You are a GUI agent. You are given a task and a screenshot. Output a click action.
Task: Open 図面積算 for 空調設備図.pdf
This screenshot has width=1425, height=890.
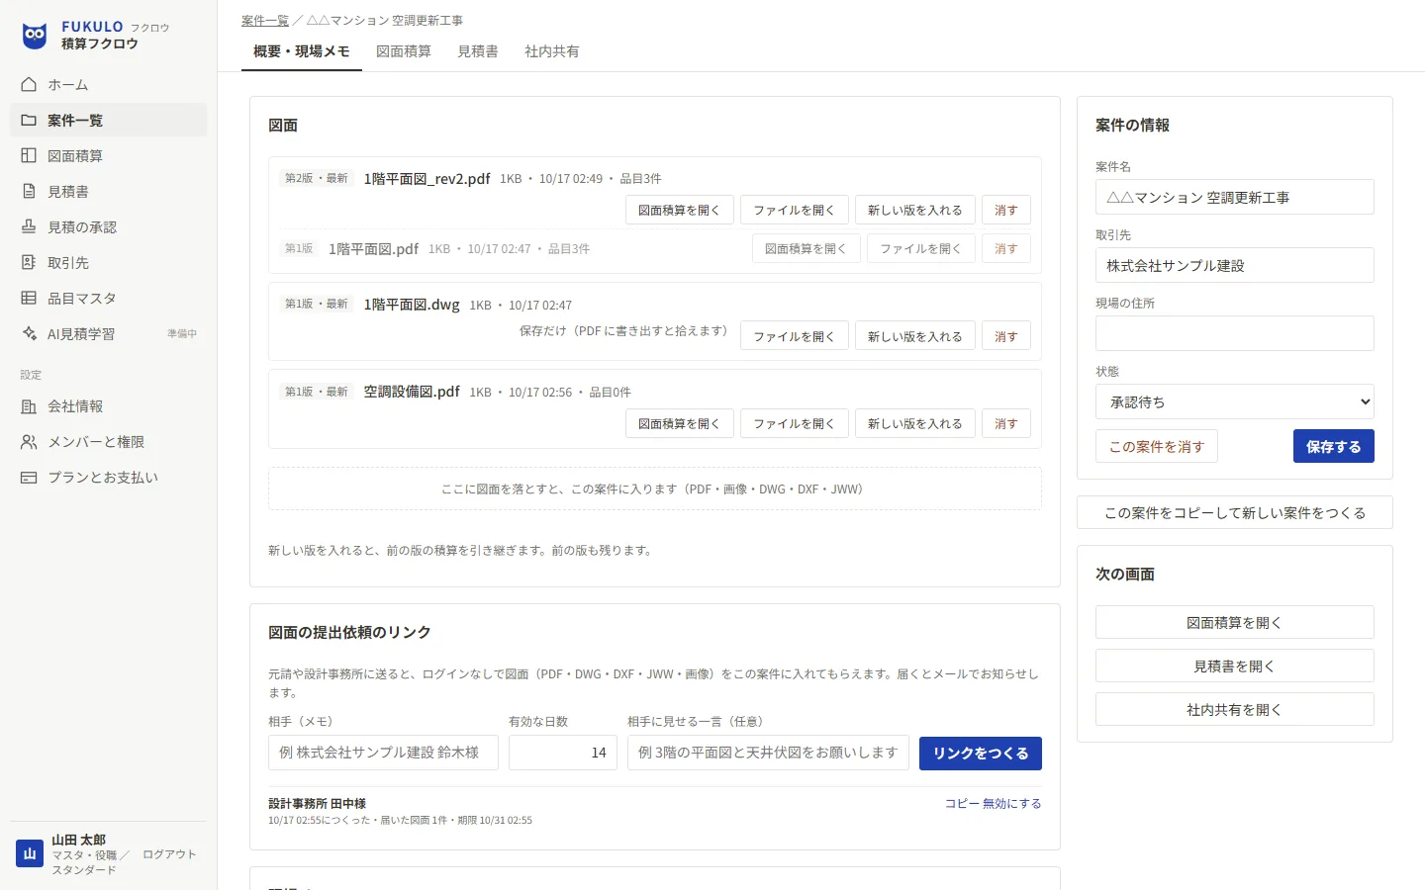(679, 423)
